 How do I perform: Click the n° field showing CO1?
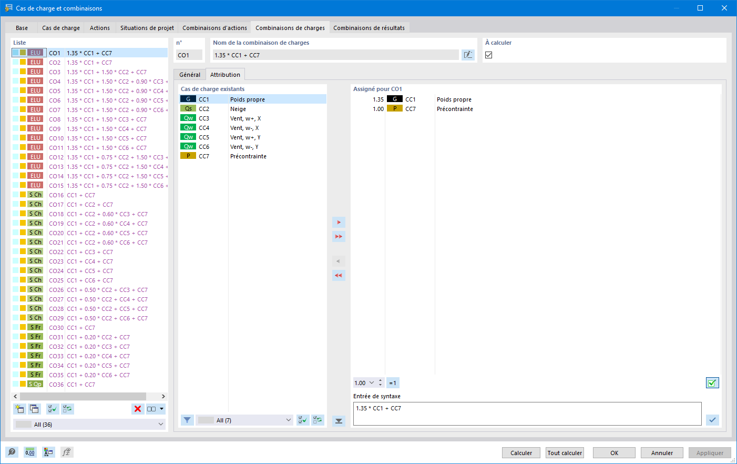189,55
